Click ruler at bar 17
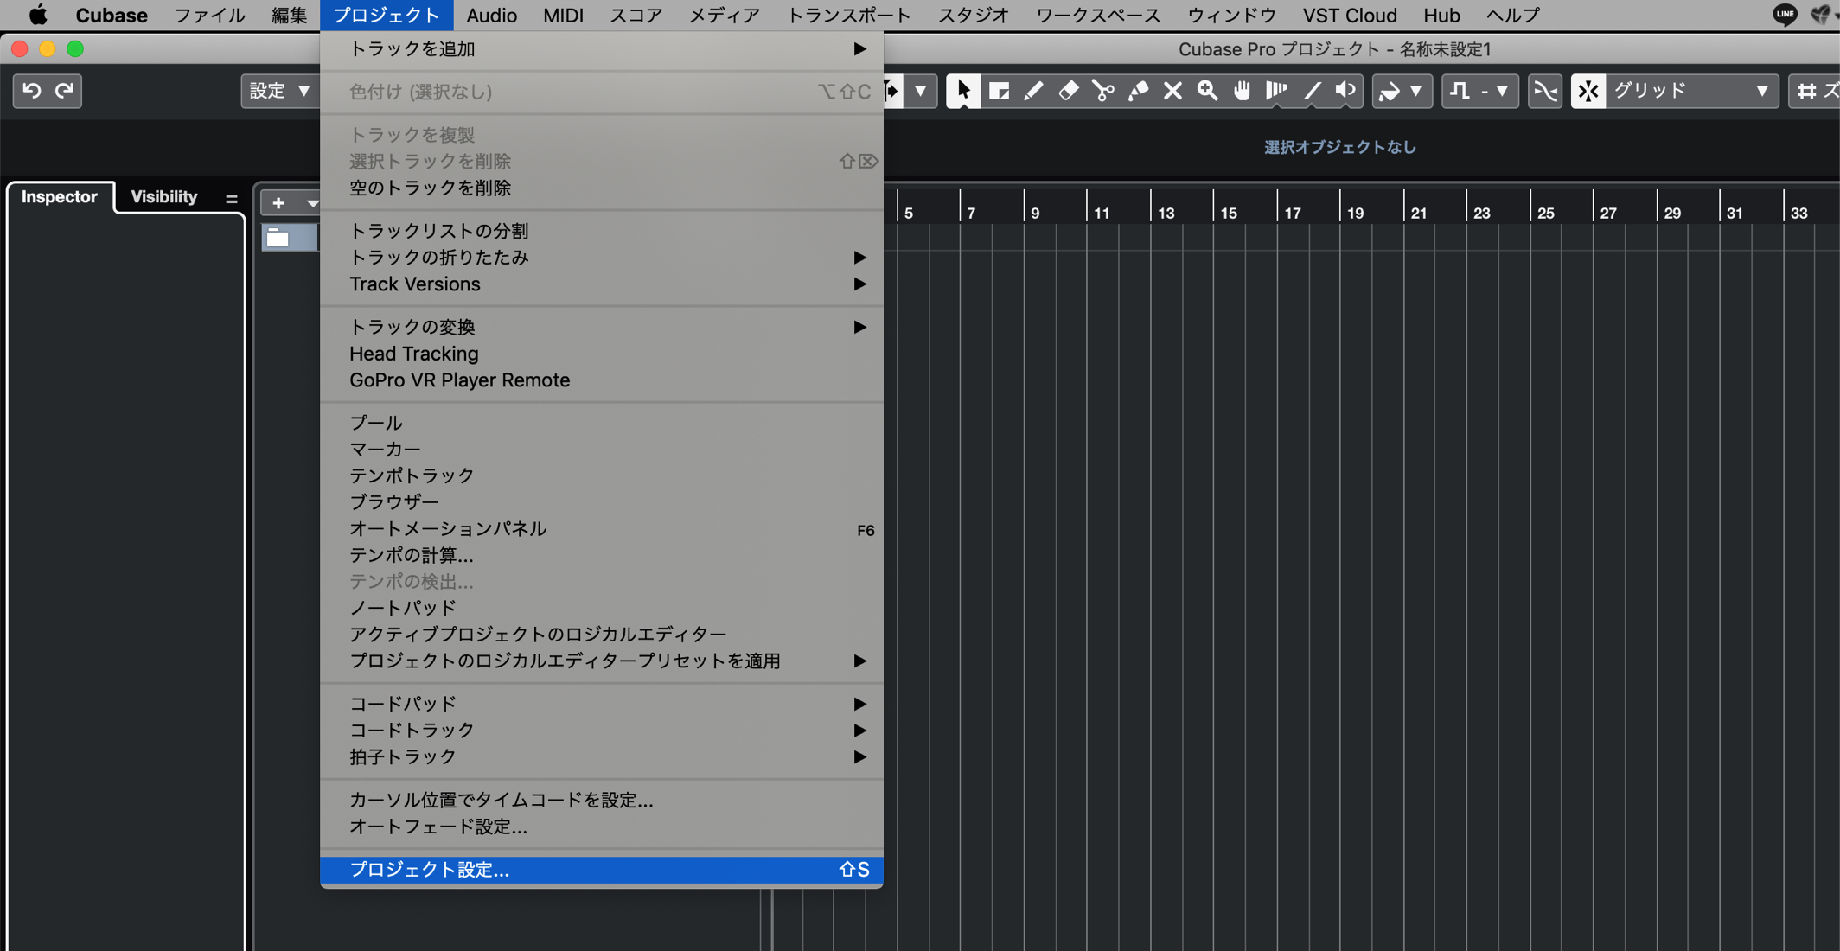The height and width of the screenshot is (951, 1840). pyautogui.click(x=1293, y=213)
